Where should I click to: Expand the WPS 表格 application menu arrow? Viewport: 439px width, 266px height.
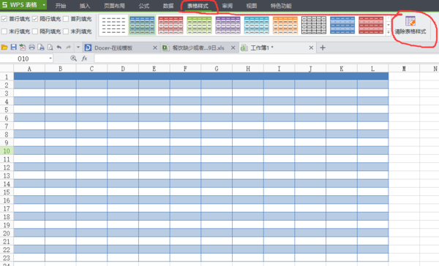pyautogui.click(x=44, y=5)
